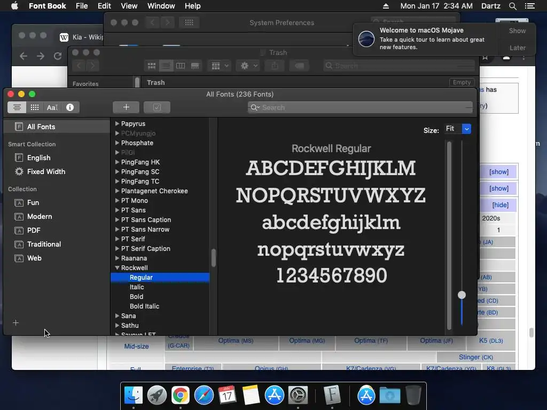Click reload button in Chrome window
547x410 pixels.
pyautogui.click(x=58, y=56)
